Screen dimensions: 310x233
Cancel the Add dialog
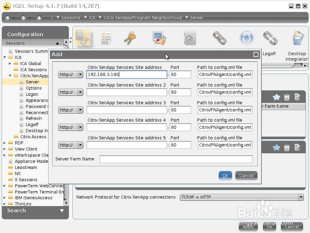(246, 175)
